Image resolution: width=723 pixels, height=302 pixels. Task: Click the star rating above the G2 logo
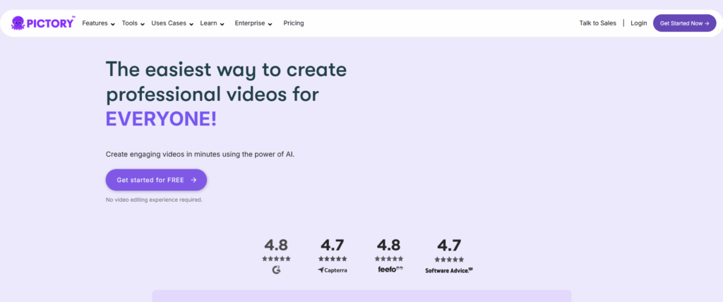click(x=276, y=259)
